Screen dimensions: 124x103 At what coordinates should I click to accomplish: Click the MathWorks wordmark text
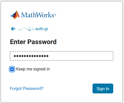coord(38,15)
